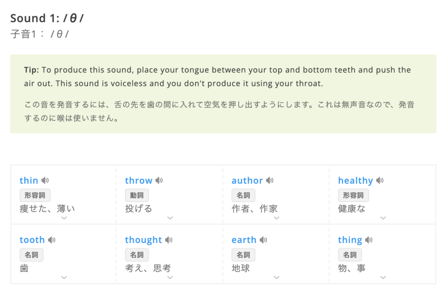Play the audio for "thought"

click(x=168, y=240)
